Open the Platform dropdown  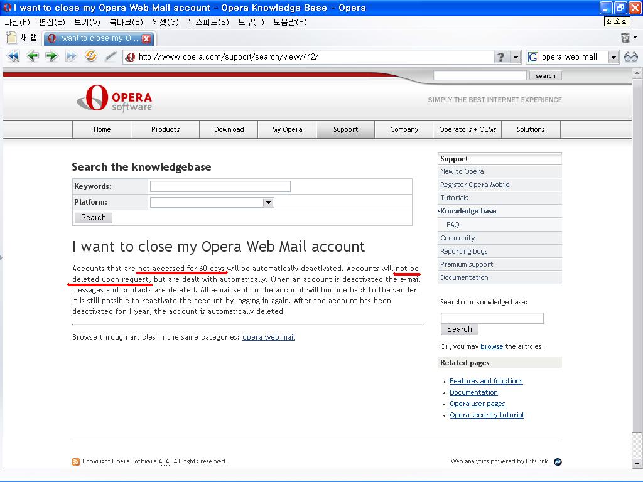pos(267,203)
